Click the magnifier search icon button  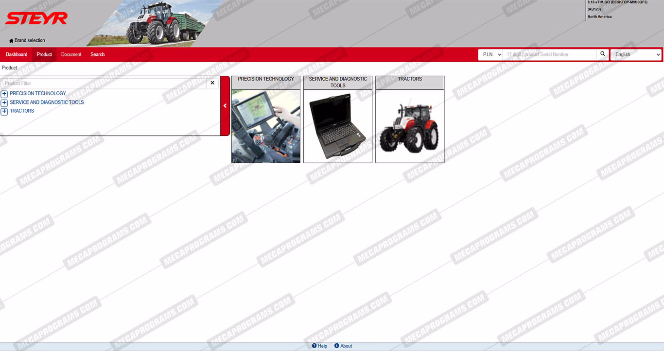(602, 54)
